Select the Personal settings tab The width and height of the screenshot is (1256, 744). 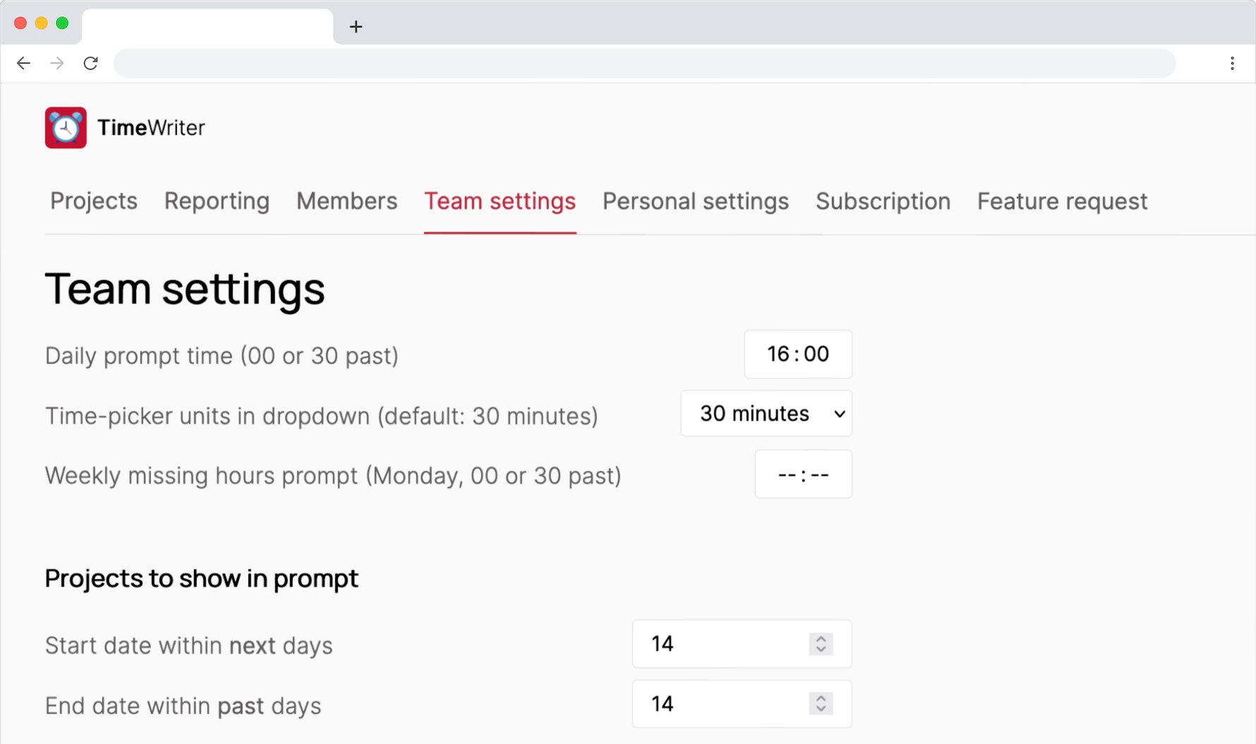[695, 202]
